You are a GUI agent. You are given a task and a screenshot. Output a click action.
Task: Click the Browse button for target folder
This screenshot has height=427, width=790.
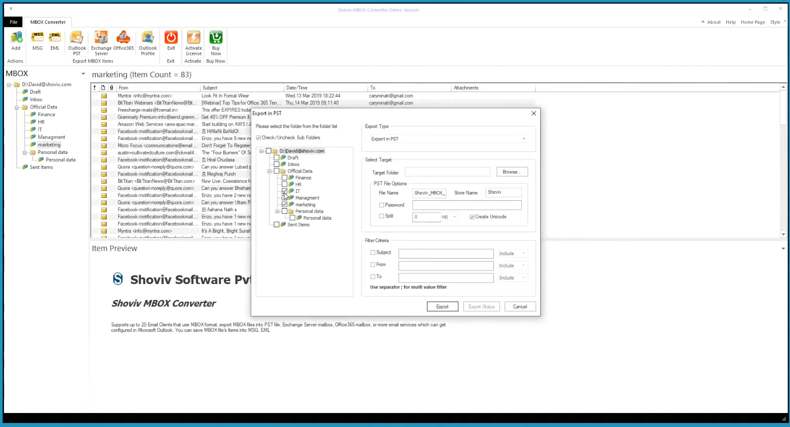tap(512, 172)
